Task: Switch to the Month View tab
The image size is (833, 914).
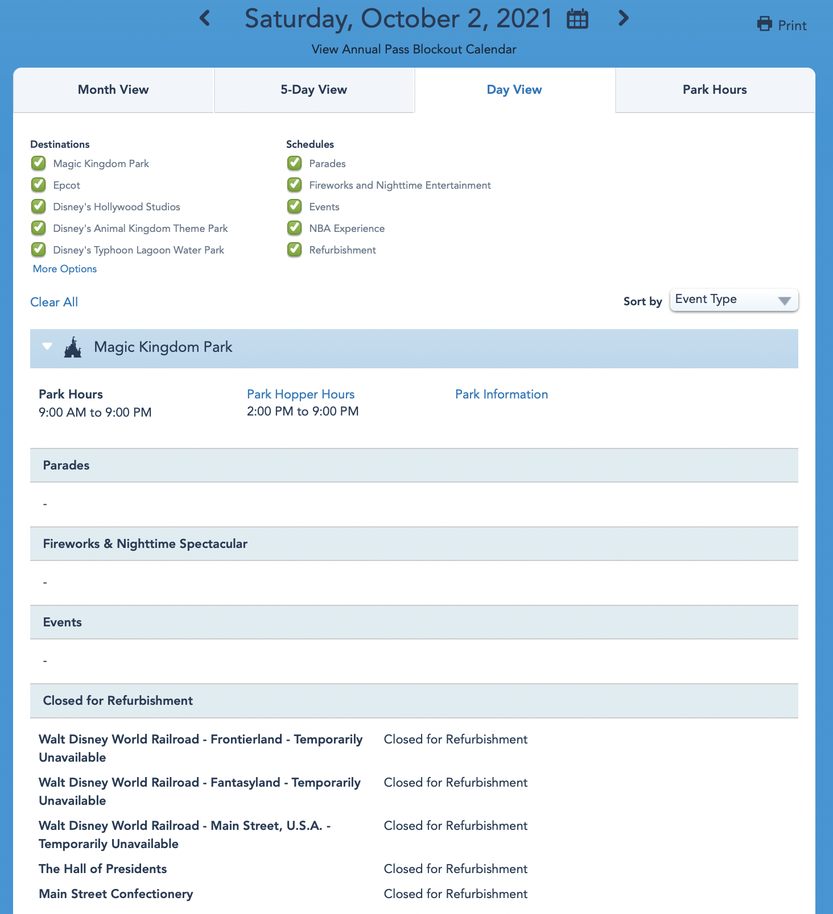Action: (113, 90)
